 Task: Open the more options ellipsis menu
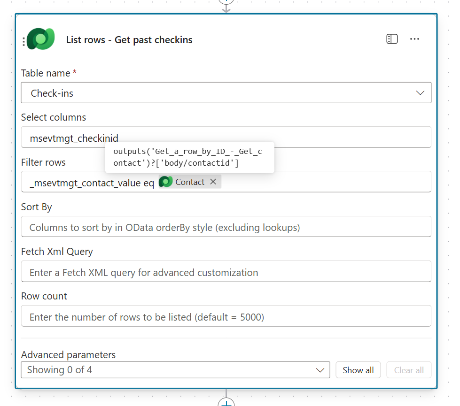(x=414, y=39)
